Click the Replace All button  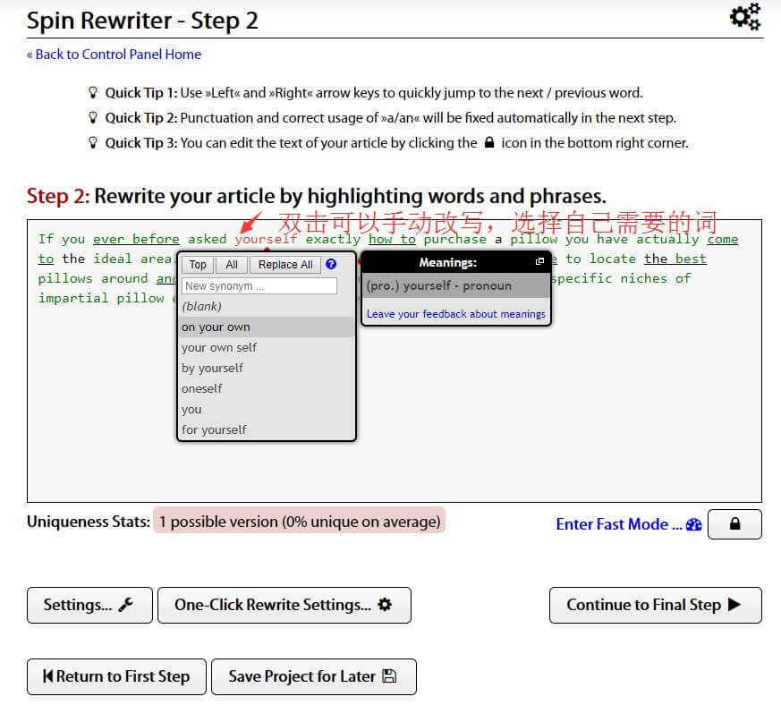(x=285, y=265)
